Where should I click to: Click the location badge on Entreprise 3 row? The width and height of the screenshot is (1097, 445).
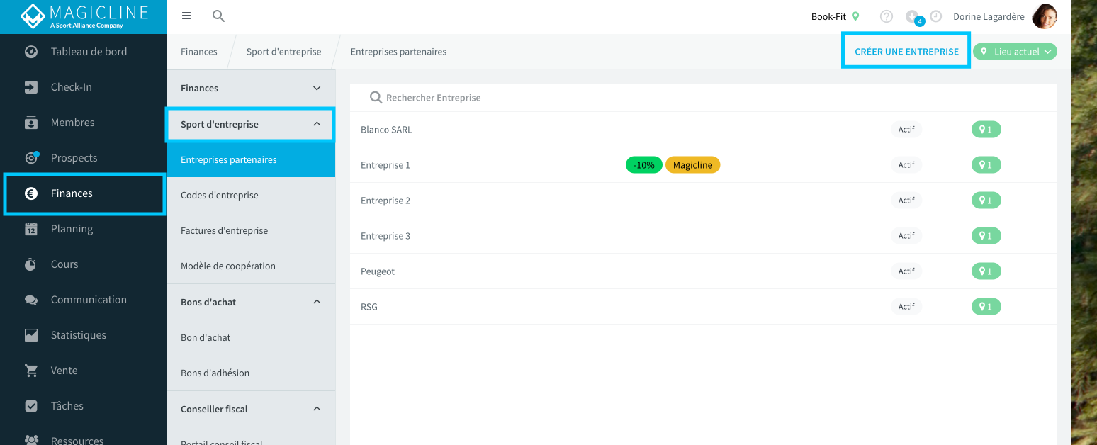(986, 236)
